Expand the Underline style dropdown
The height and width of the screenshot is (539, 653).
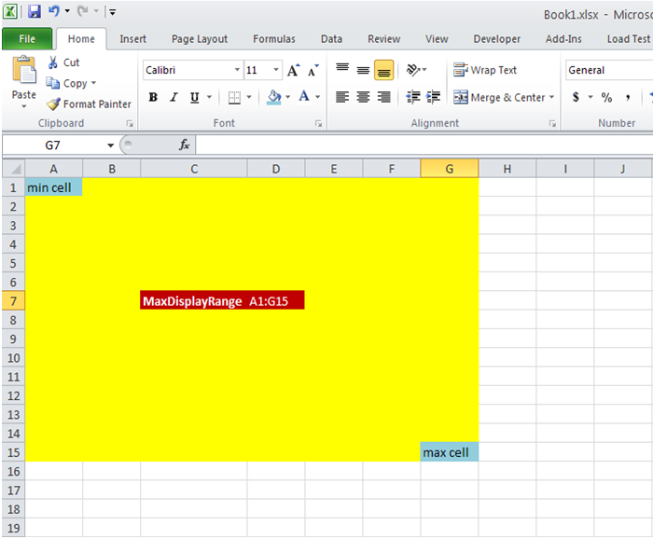[x=209, y=97]
